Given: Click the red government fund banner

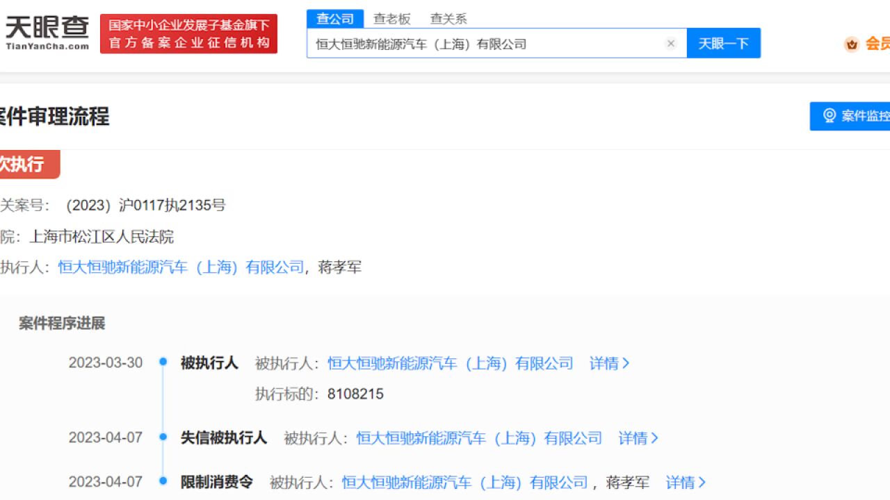Looking at the screenshot, I should [x=188, y=33].
